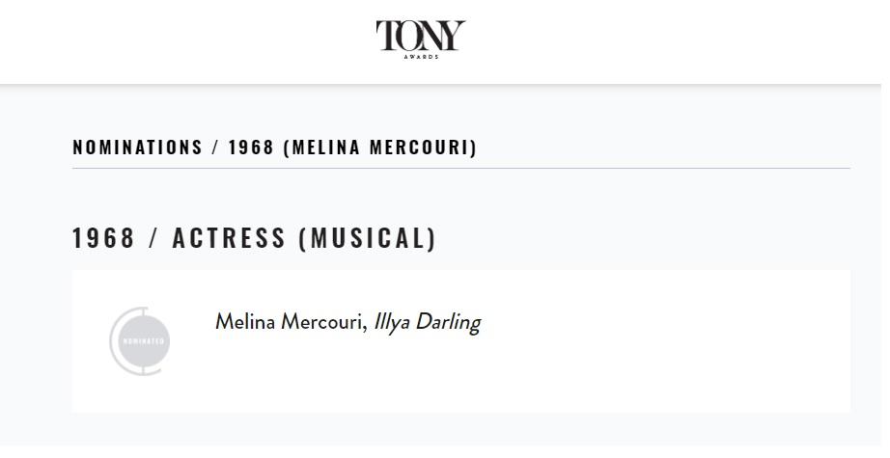890x458 pixels.
Task: Click the 1968 year in the heading
Action: [x=103, y=237]
